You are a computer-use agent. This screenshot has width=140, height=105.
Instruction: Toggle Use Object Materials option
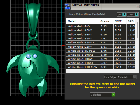coord(120,77)
